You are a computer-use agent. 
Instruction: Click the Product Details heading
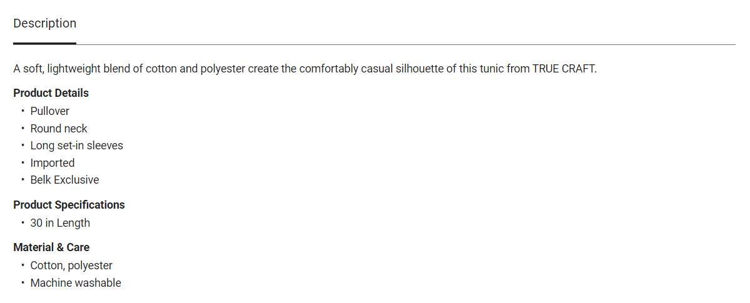[51, 93]
